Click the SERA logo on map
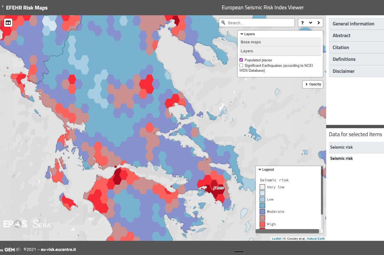 pos(42,224)
